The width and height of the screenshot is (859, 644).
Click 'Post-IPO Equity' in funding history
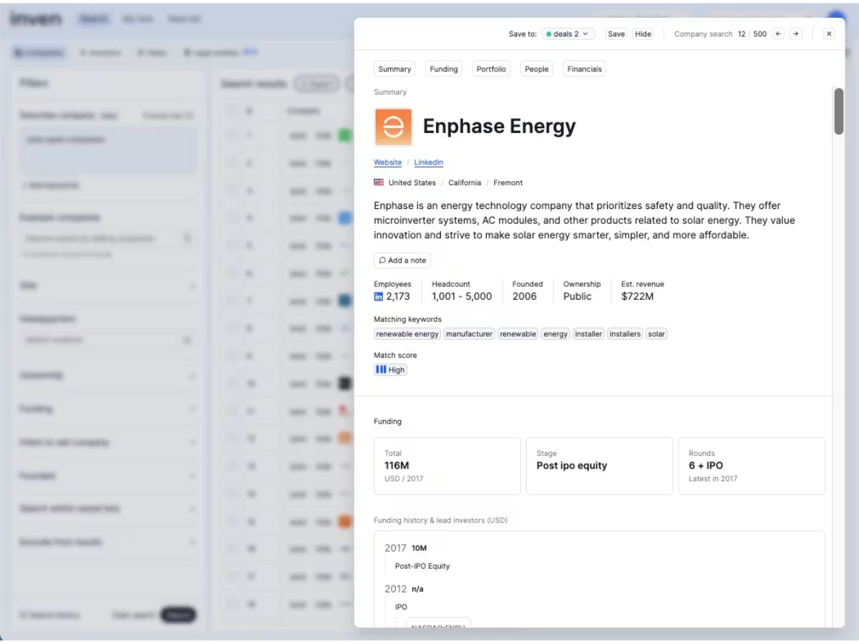pos(422,566)
